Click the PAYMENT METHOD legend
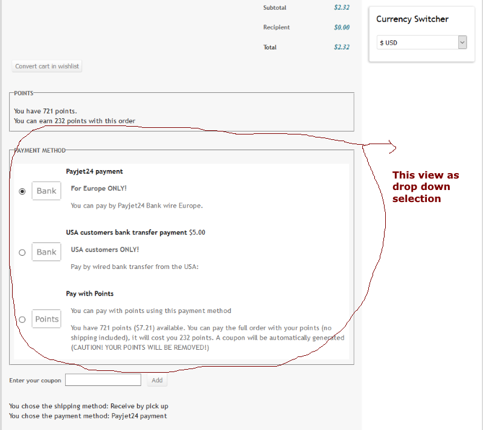The image size is (483, 430). [40, 151]
